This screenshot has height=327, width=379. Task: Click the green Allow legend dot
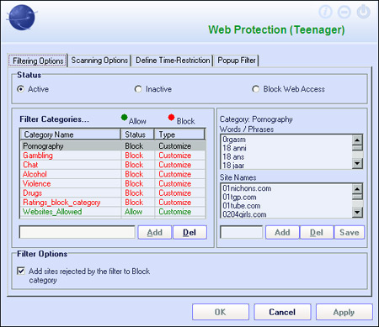coord(124,118)
